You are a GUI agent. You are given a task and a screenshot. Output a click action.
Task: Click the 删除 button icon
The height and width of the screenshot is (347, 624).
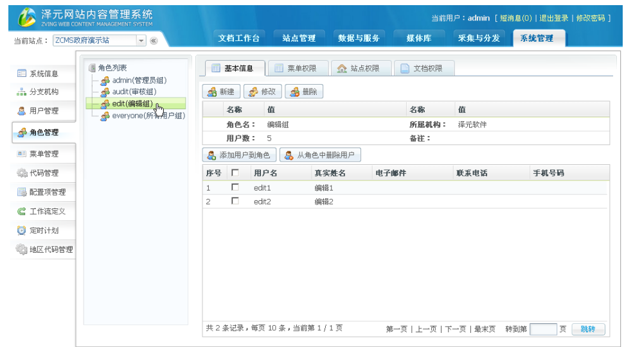coord(294,92)
